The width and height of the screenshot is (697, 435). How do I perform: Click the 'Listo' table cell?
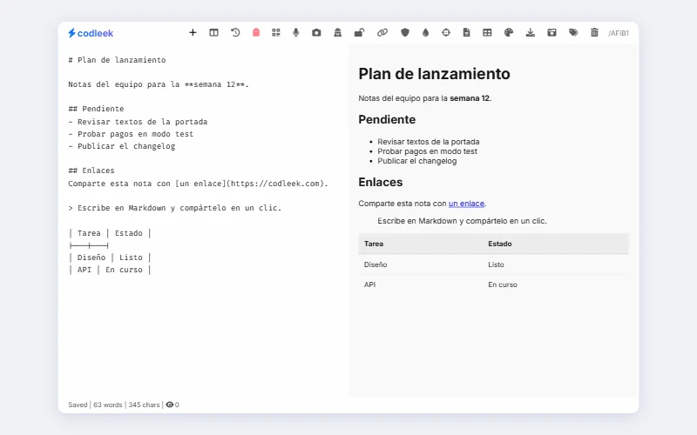[496, 264]
